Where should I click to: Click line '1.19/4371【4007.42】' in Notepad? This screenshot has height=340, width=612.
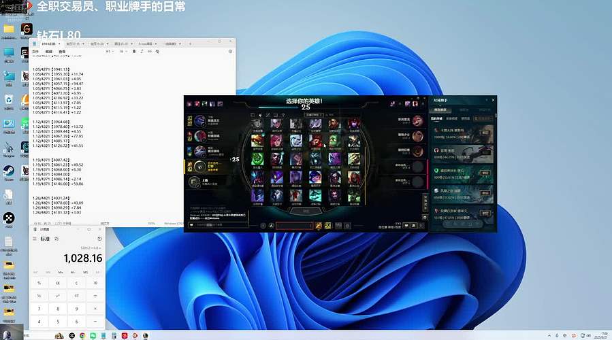click(51, 160)
